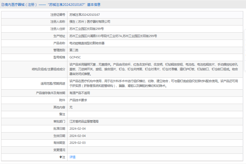The height and width of the screenshot is (164, 246).
Task: Select the 生产地址 label
Action: click(59, 36)
